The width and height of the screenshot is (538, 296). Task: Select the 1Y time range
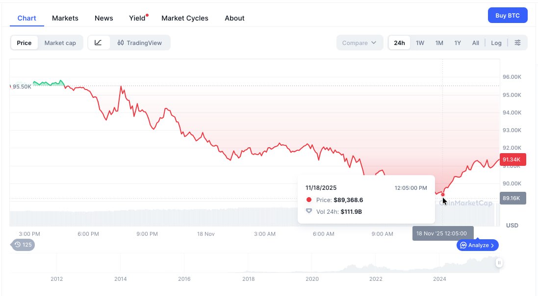(458, 43)
